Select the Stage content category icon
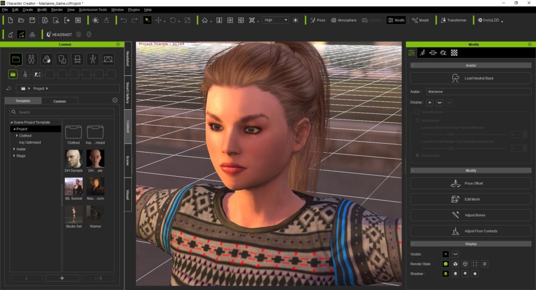Screen dimensions: 536x290 click(108, 60)
